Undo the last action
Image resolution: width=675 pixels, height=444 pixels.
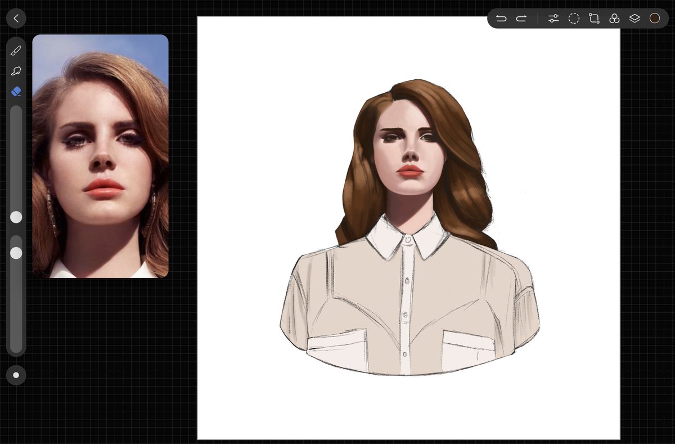coord(501,19)
